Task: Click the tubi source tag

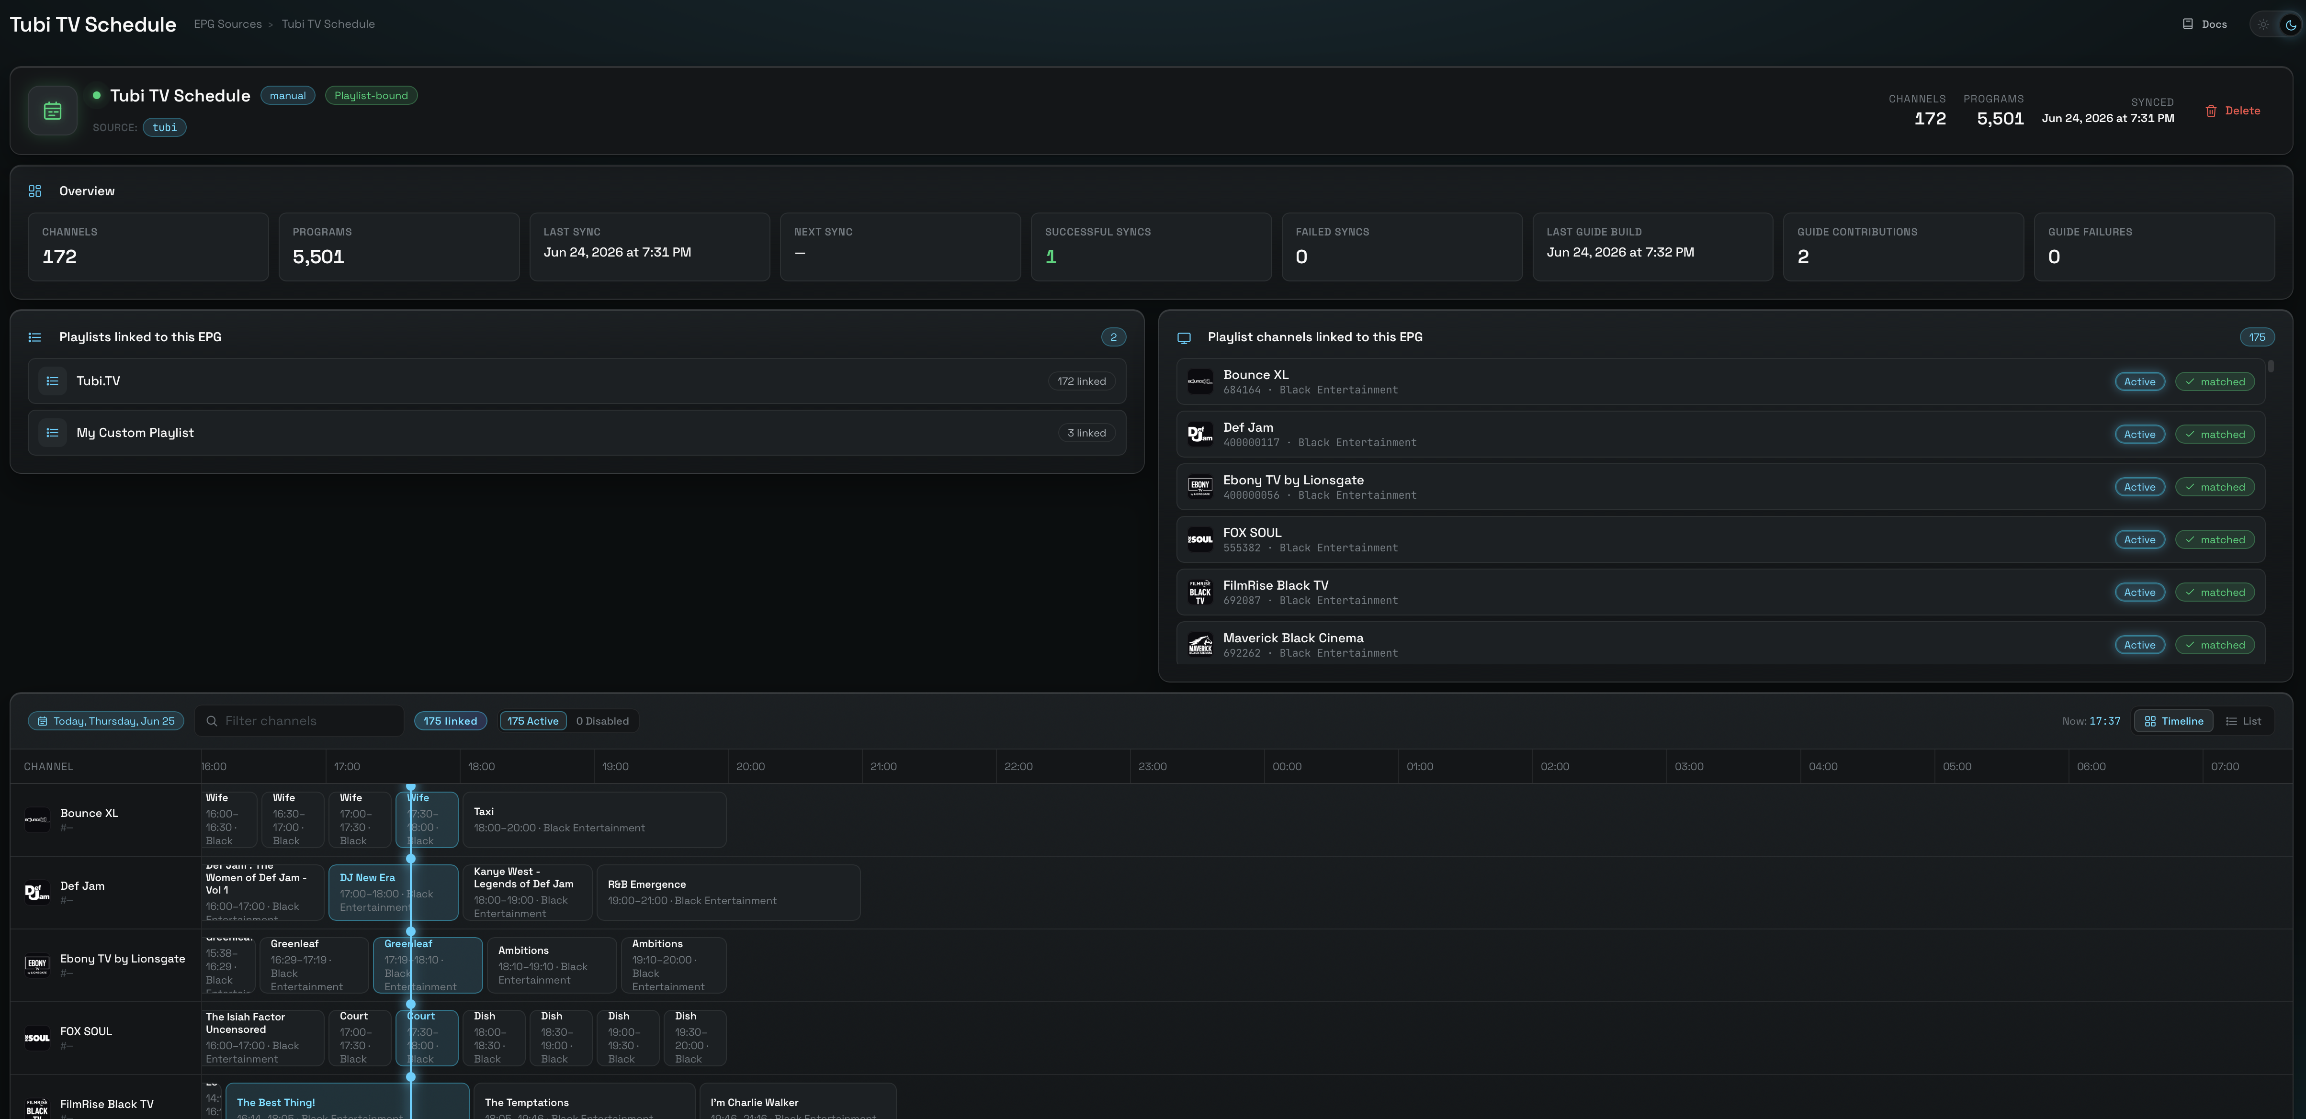Action: coord(165,128)
